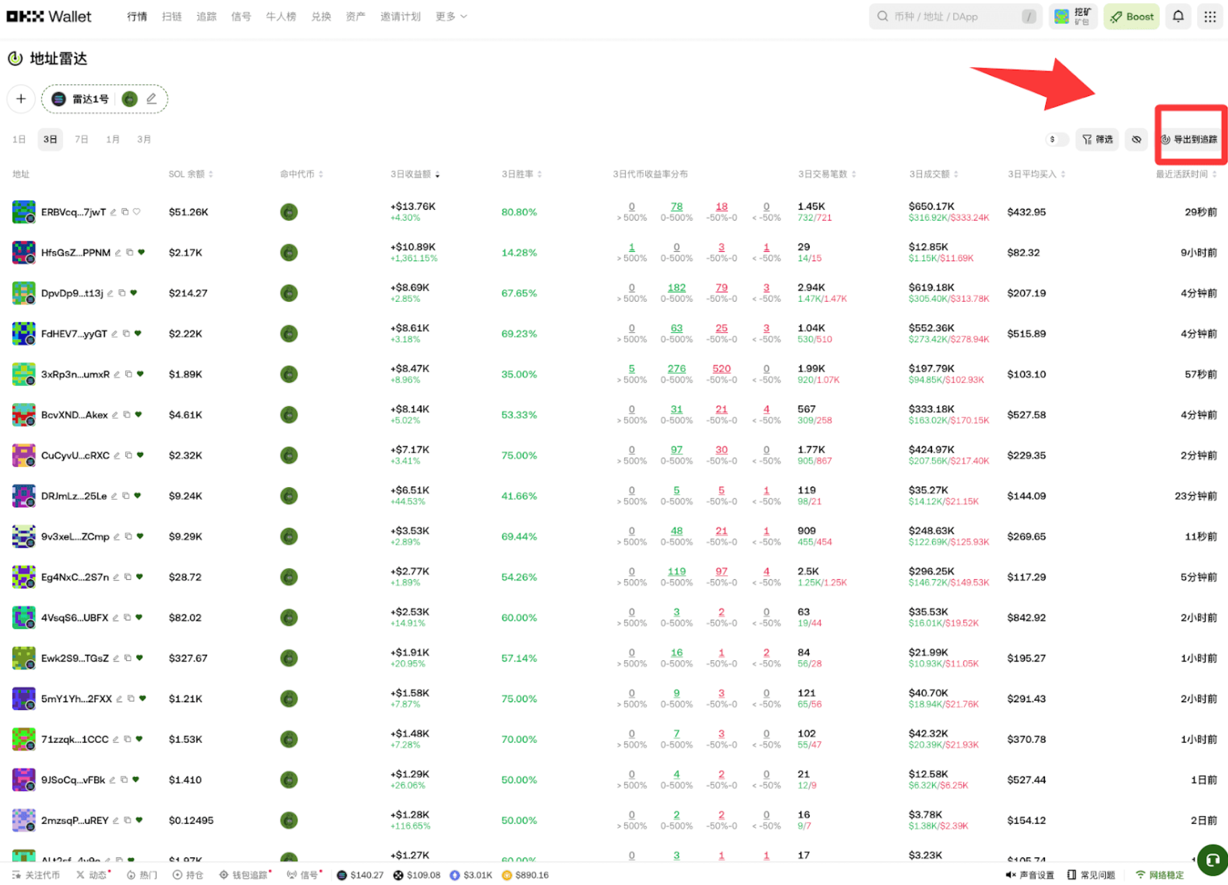Sort by the SOL 余额 column
1228x885 pixels.
(191, 174)
